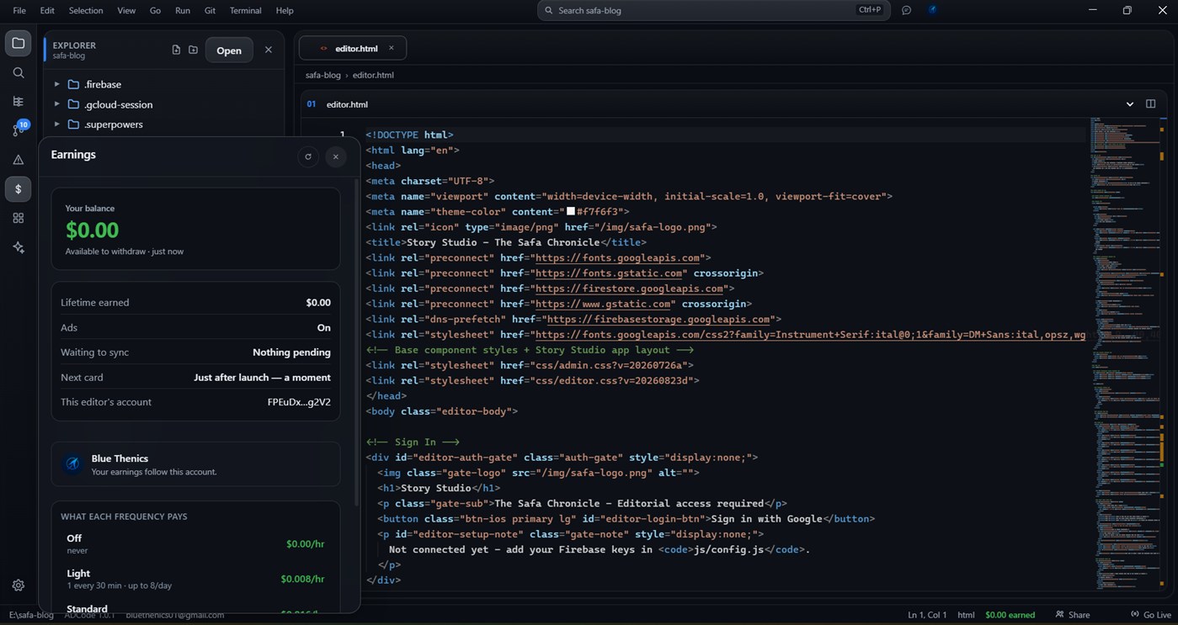1178x625 pixels.
Task: Create a new folder in Explorer header
Action: (x=193, y=50)
